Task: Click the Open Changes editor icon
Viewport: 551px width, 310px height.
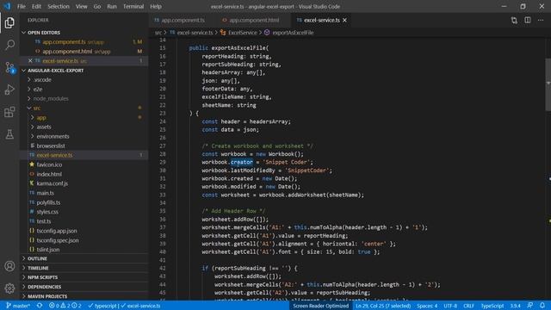Action: coord(514,21)
